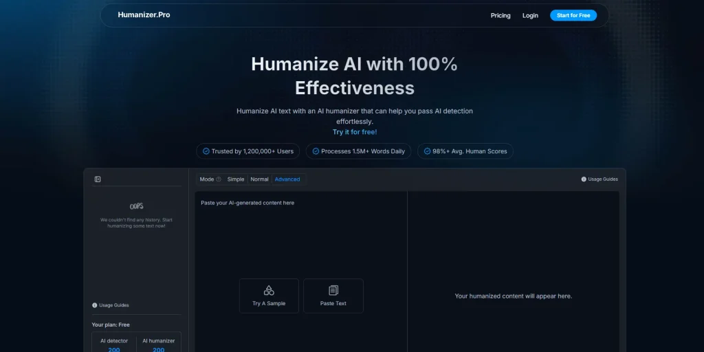Collapse the history sidebar panel icon
Image resolution: width=704 pixels, height=352 pixels.
click(x=98, y=179)
